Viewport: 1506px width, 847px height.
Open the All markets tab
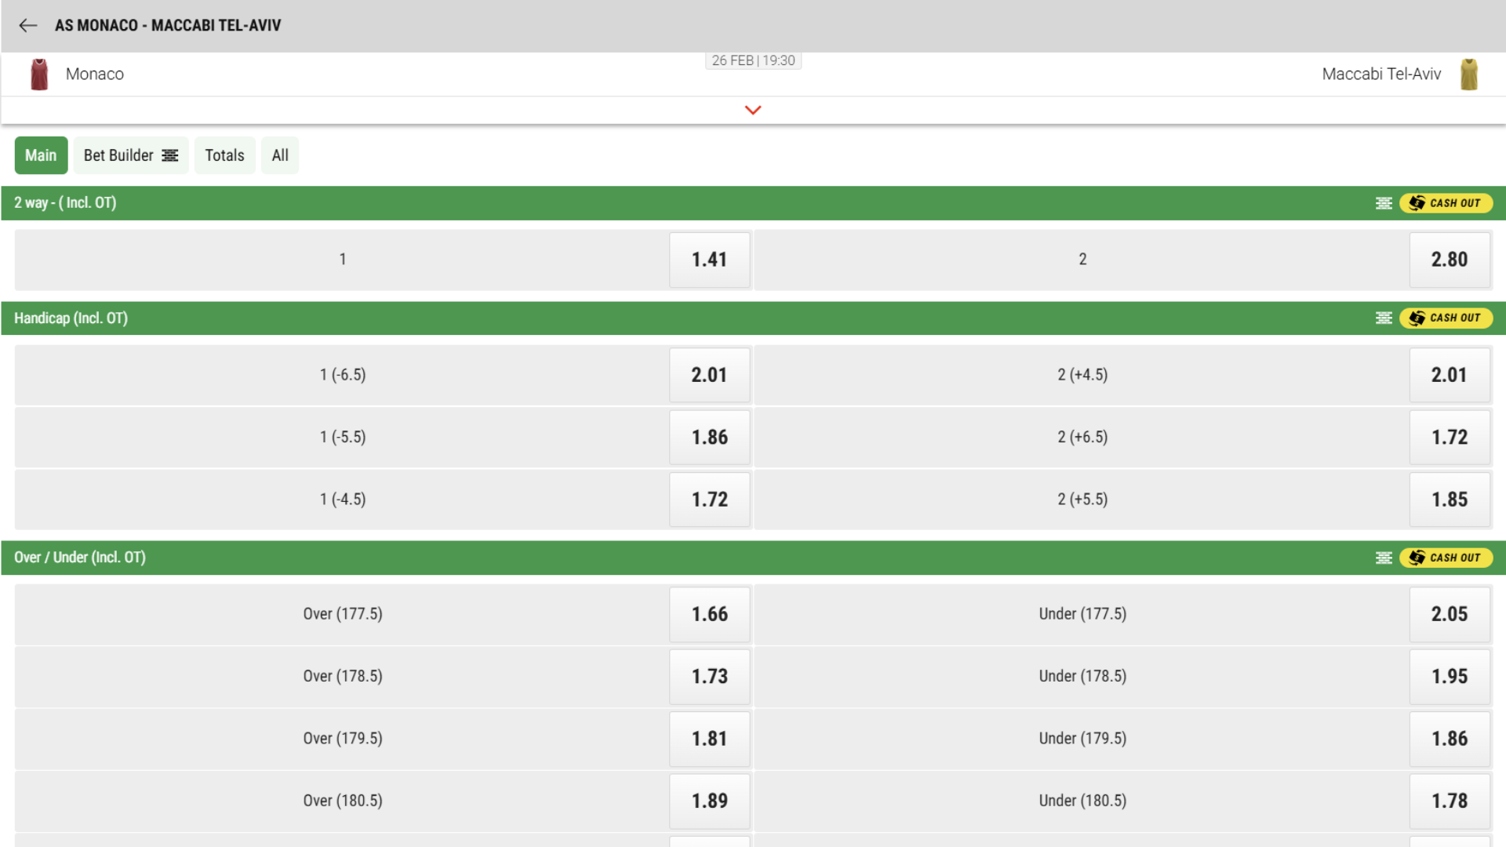click(x=280, y=155)
